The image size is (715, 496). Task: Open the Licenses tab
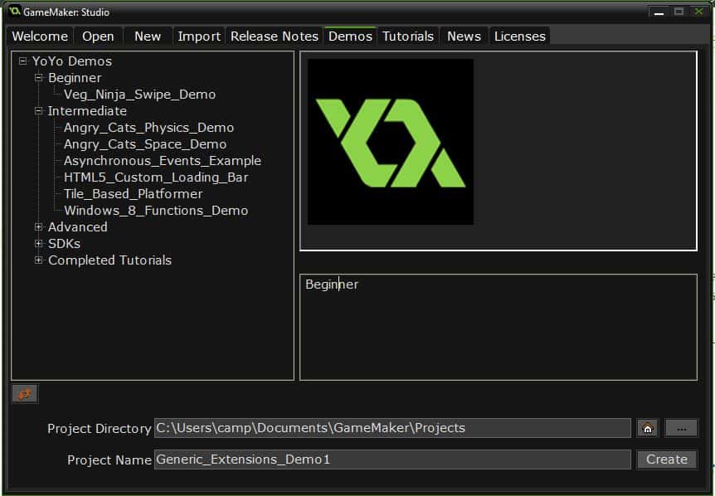coord(520,36)
